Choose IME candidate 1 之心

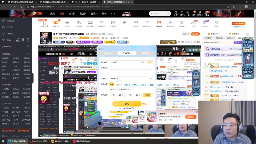tap(119, 85)
